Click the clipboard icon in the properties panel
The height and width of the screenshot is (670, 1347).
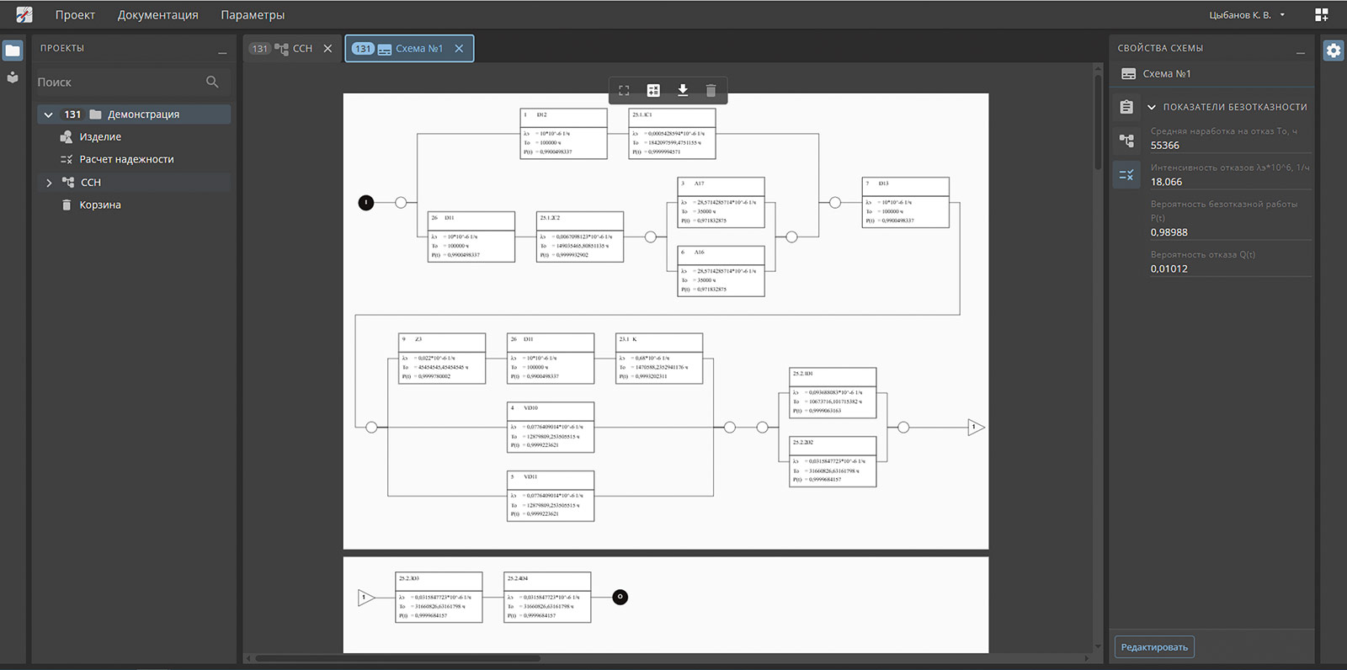[1126, 107]
